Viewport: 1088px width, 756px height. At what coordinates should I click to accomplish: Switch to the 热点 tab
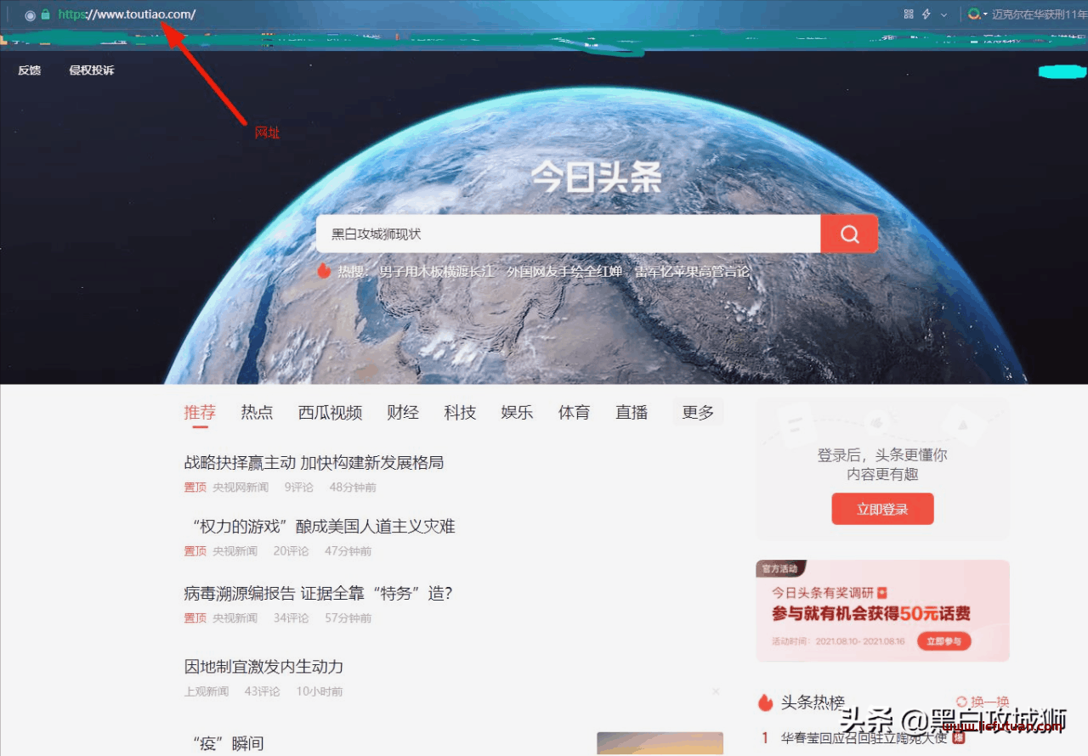click(257, 413)
